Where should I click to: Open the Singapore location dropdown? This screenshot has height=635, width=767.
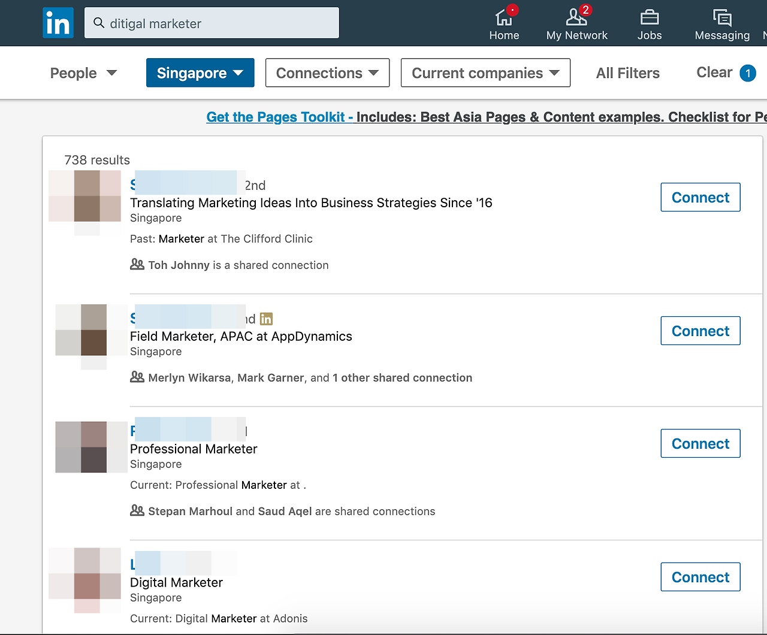pos(200,72)
